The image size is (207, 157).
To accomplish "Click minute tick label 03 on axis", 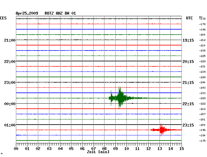I will (x=49, y=149).
